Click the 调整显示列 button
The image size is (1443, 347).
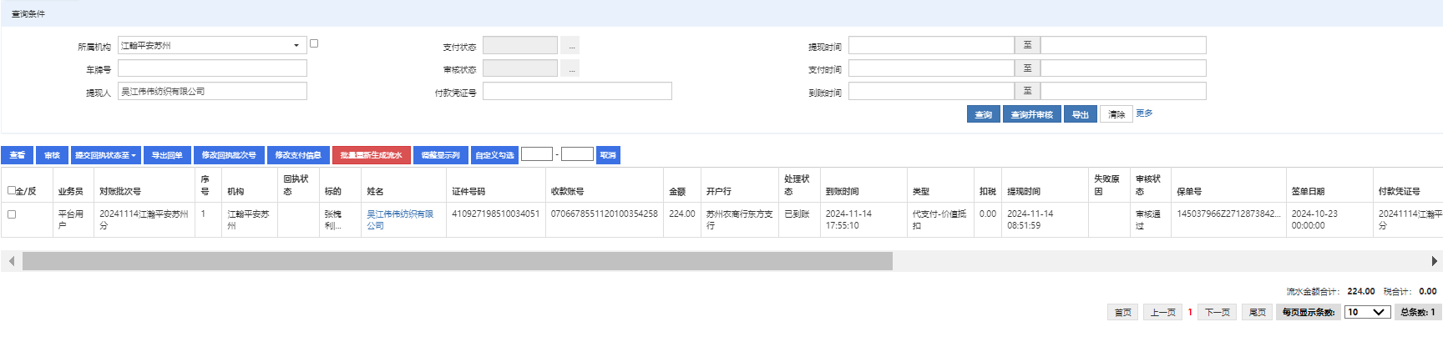440,155
